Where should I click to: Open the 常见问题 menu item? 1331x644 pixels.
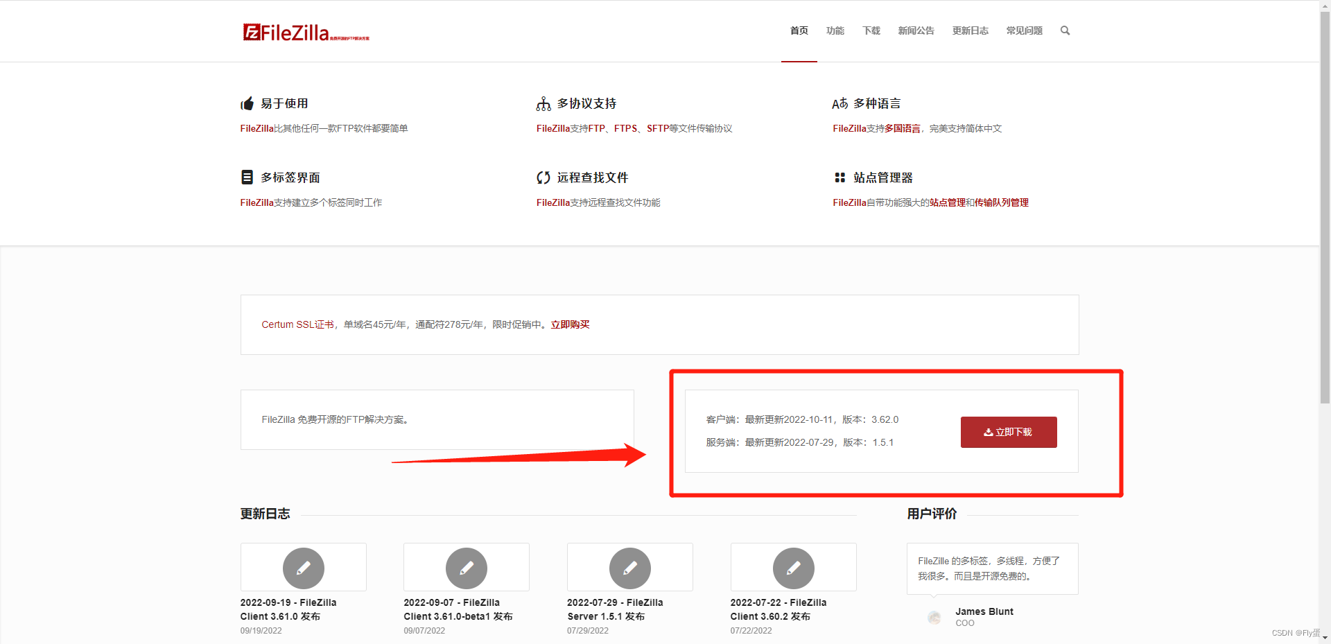point(1024,31)
